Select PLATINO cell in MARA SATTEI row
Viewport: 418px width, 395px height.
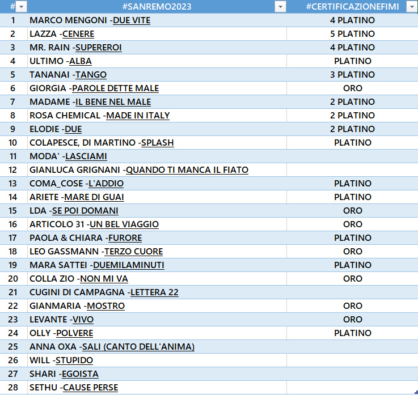pos(352,265)
